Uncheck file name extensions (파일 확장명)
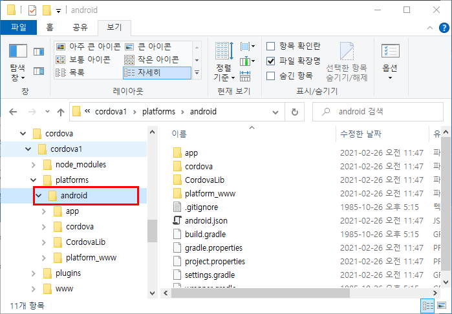452x314 pixels. pyautogui.click(x=271, y=61)
